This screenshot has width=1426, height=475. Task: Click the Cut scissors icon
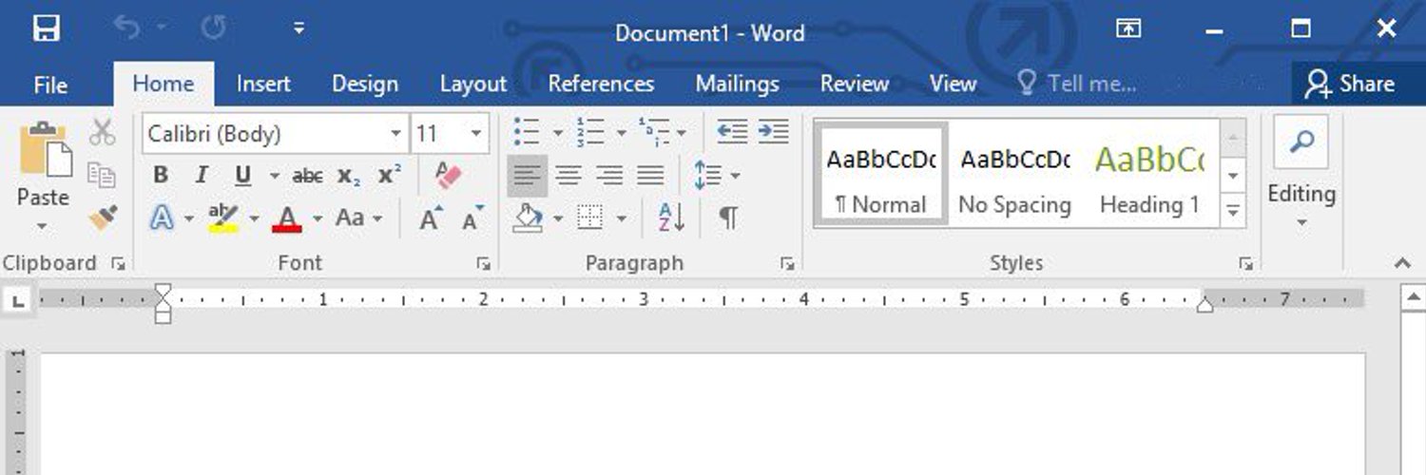102,132
